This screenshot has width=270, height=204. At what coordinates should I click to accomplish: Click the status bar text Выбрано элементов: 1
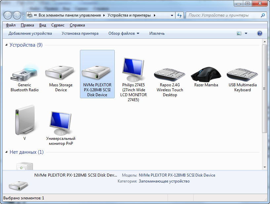coord(23,198)
